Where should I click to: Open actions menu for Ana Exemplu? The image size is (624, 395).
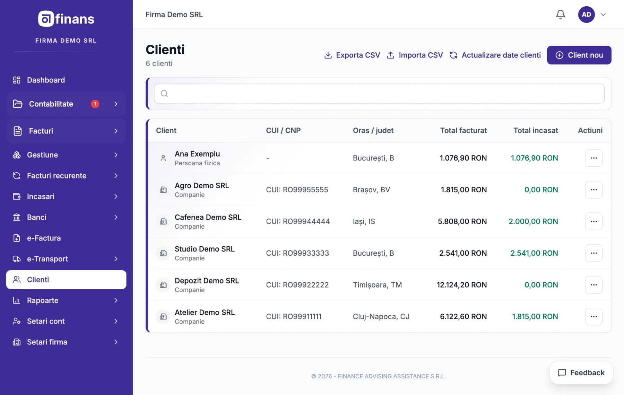pyautogui.click(x=593, y=158)
